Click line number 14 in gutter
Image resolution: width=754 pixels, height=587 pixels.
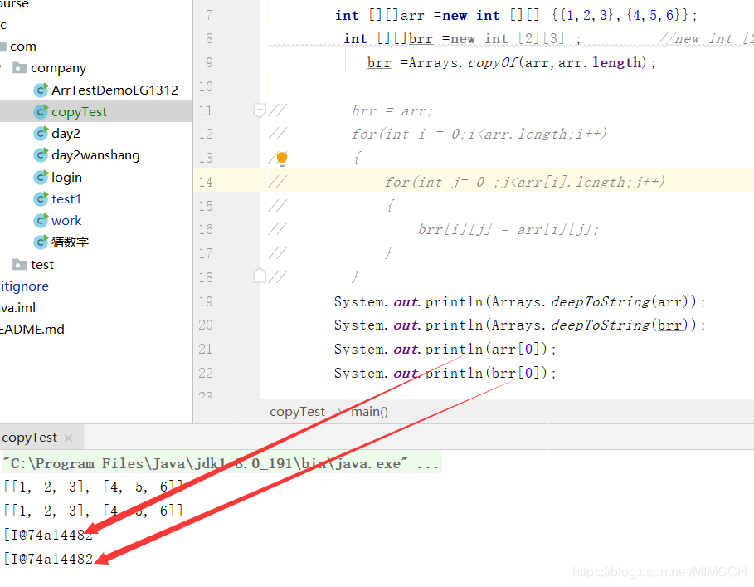(206, 182)
